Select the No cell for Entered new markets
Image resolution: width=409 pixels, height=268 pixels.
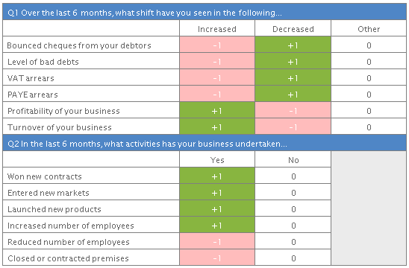coord(293,193)
